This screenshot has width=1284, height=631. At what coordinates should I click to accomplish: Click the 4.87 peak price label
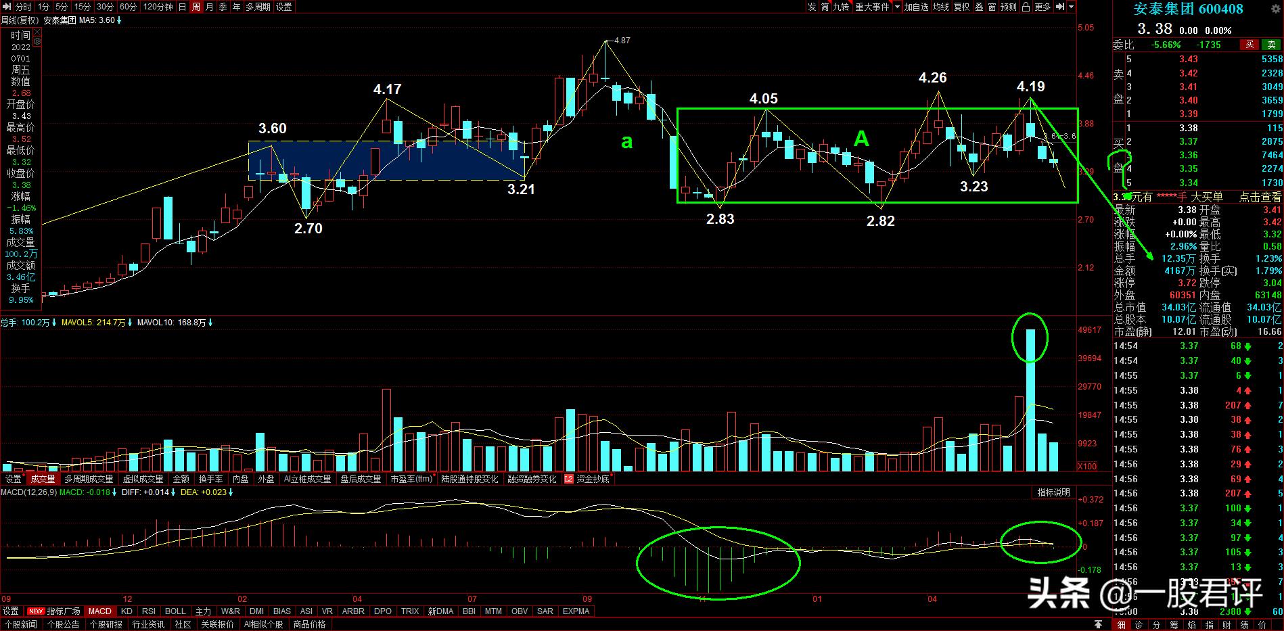621,41
